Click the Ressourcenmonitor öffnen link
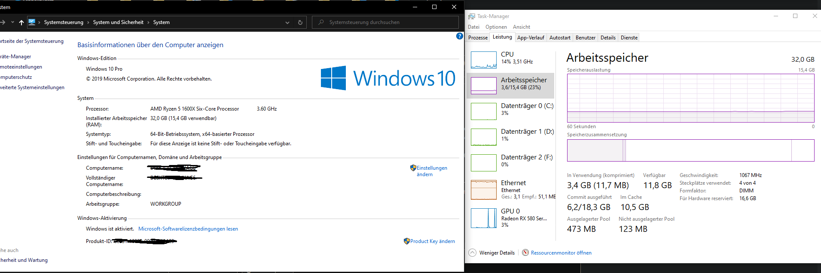This screenshot has height=273, width=821. pos(561,253)
